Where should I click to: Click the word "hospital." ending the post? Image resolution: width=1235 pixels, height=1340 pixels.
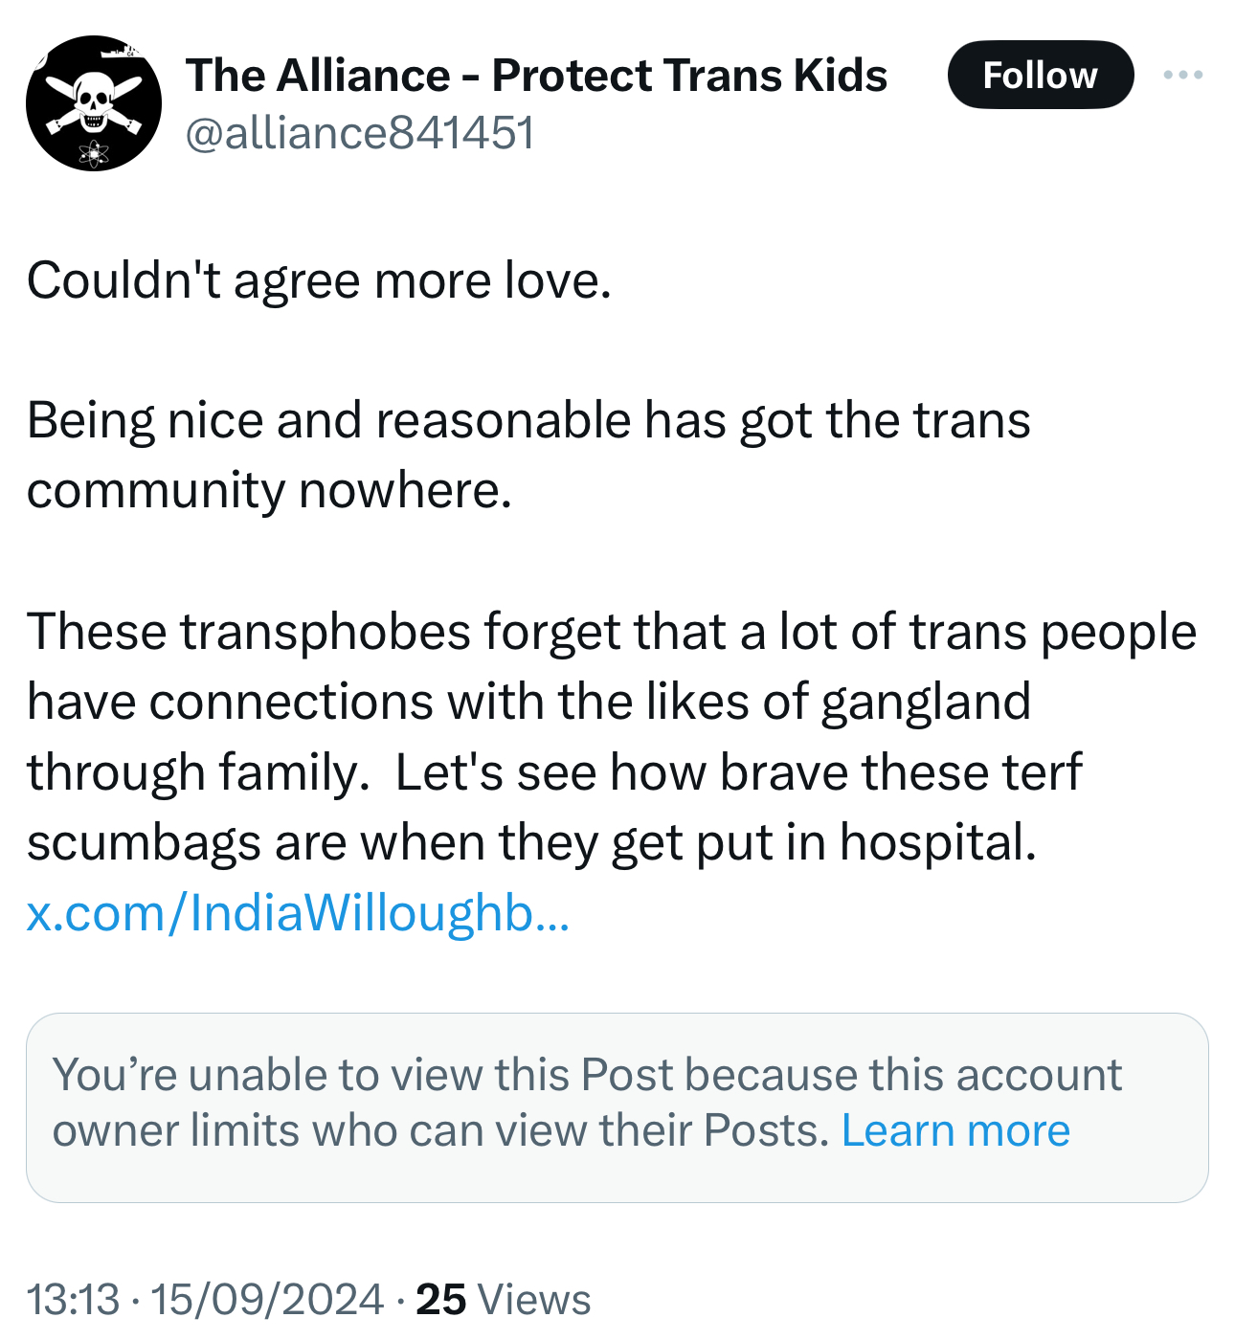937,842
